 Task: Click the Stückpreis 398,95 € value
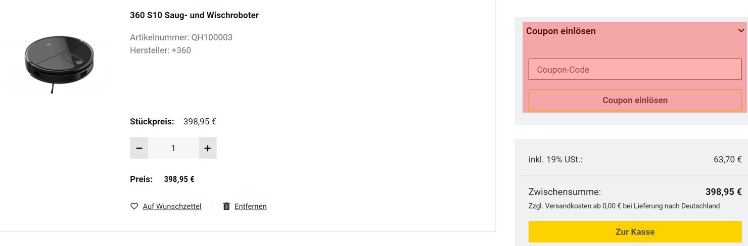[x=200, y=122]
